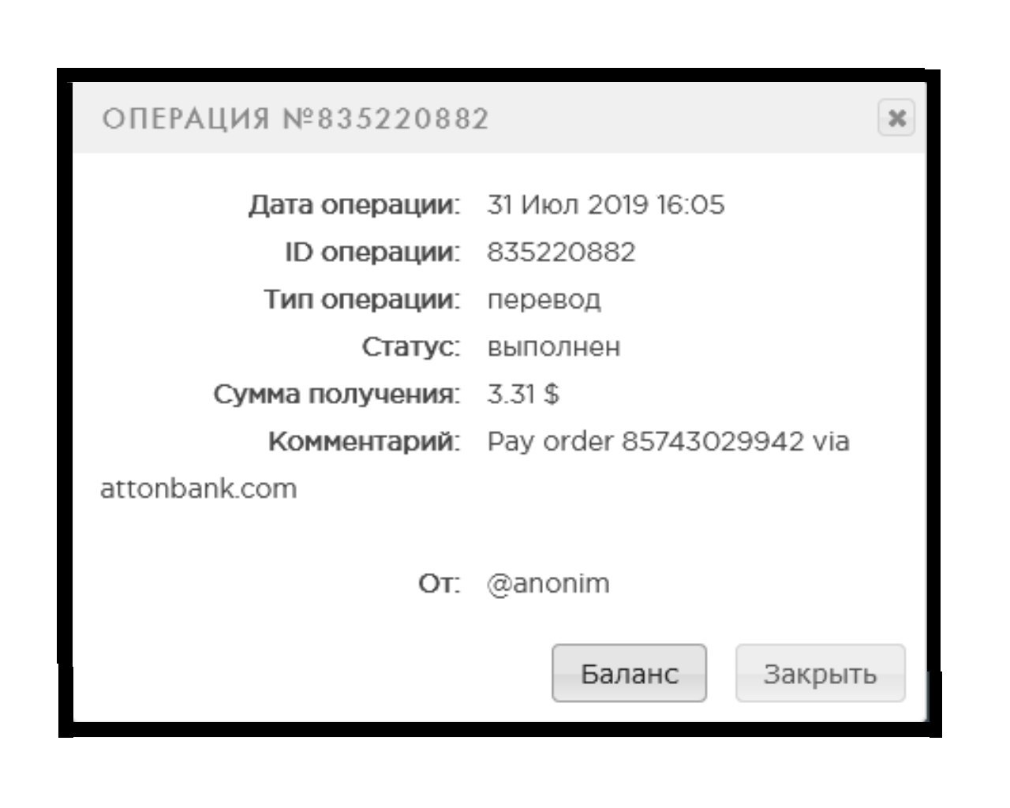Click the attonbank.com text in comment
The width and height of the screenshot is (1010, 808).
click(198, 488)
